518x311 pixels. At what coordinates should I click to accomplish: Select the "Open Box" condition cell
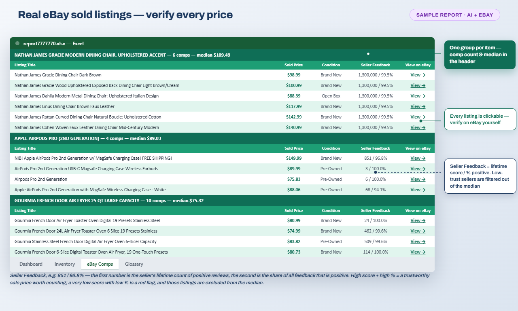(x=331, y=96)
